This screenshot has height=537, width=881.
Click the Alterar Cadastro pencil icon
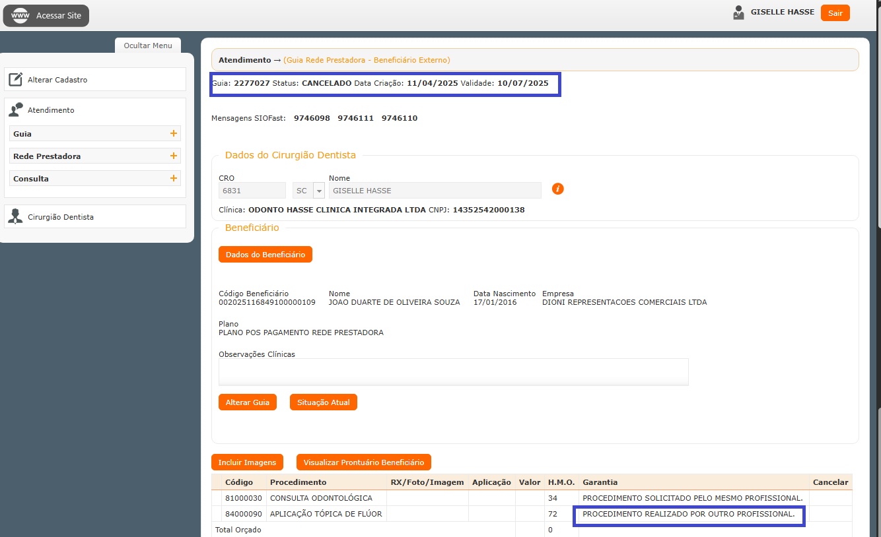click(16, 80)
